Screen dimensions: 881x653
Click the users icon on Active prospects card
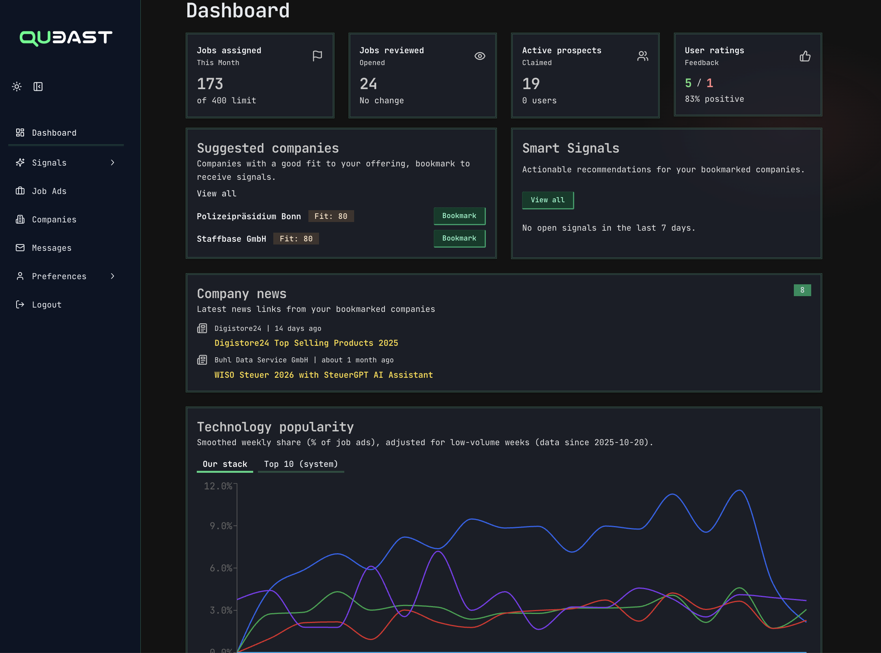coord(643,56)
